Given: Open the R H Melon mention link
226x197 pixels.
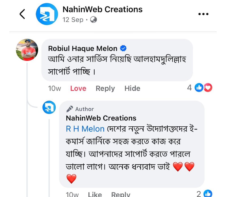Looking at the screenshot, I should (85, 129).
